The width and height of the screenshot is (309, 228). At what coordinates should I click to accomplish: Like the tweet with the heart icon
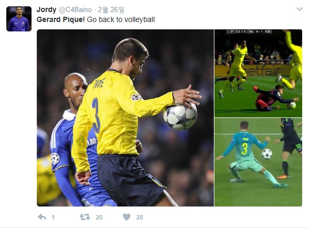point(127,217)
